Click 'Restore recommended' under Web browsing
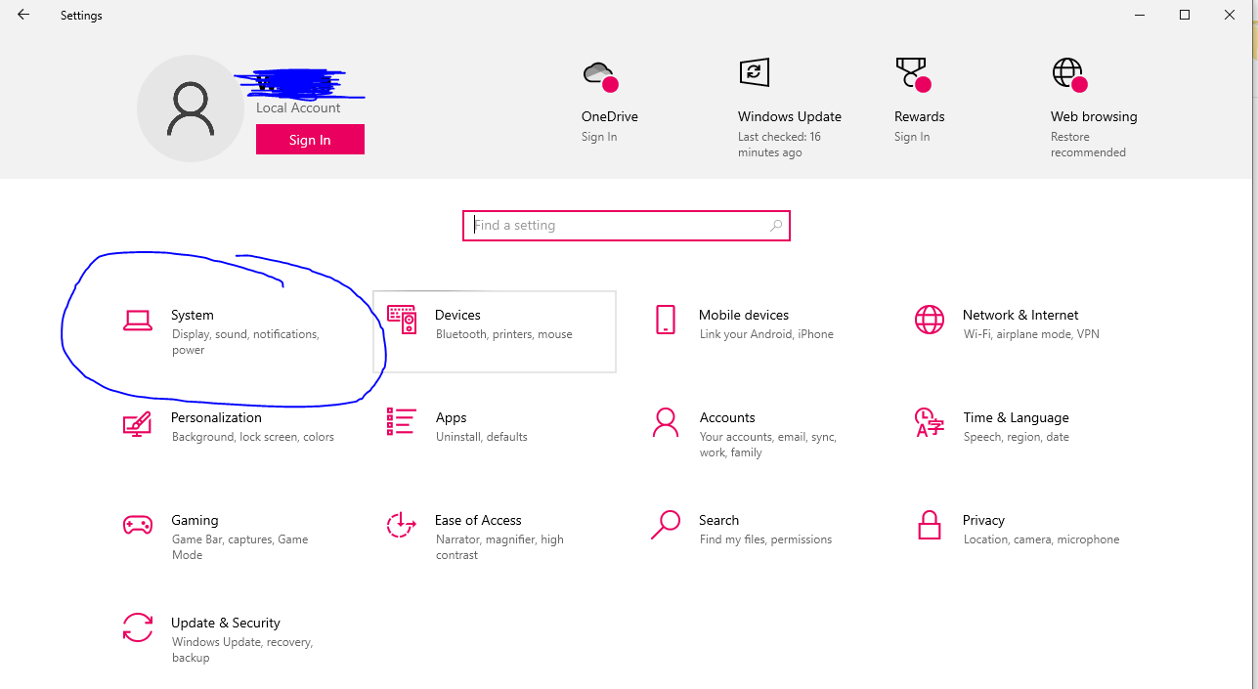Screen dimensions: 1258x689 (x=1088, y=145)
